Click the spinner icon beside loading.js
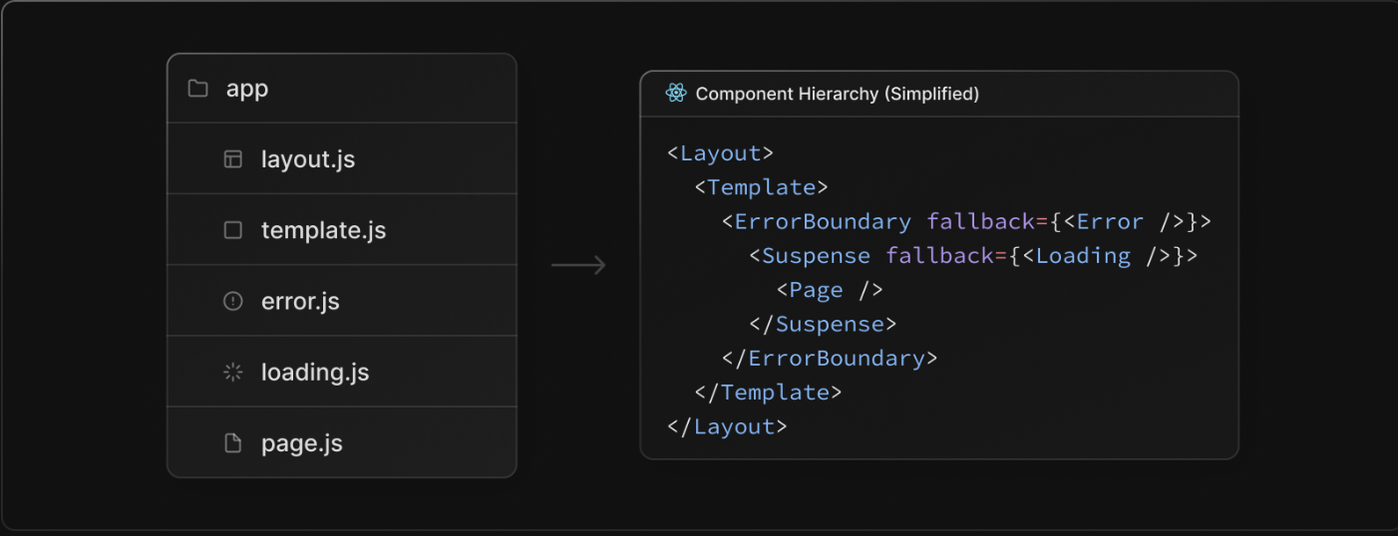 tap(232, 373)
